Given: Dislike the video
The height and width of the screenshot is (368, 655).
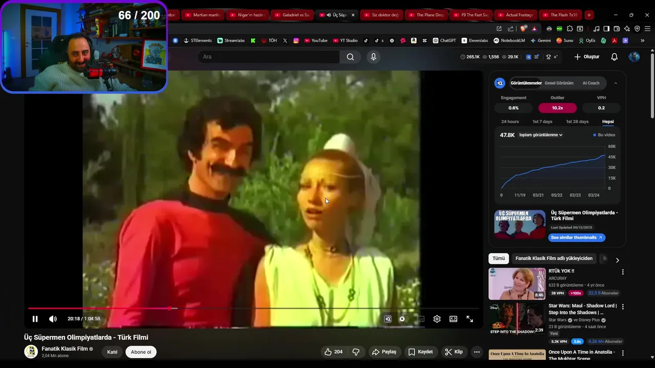Looking at the screenshot, I should pyautogui.click(x=356, y=352).
